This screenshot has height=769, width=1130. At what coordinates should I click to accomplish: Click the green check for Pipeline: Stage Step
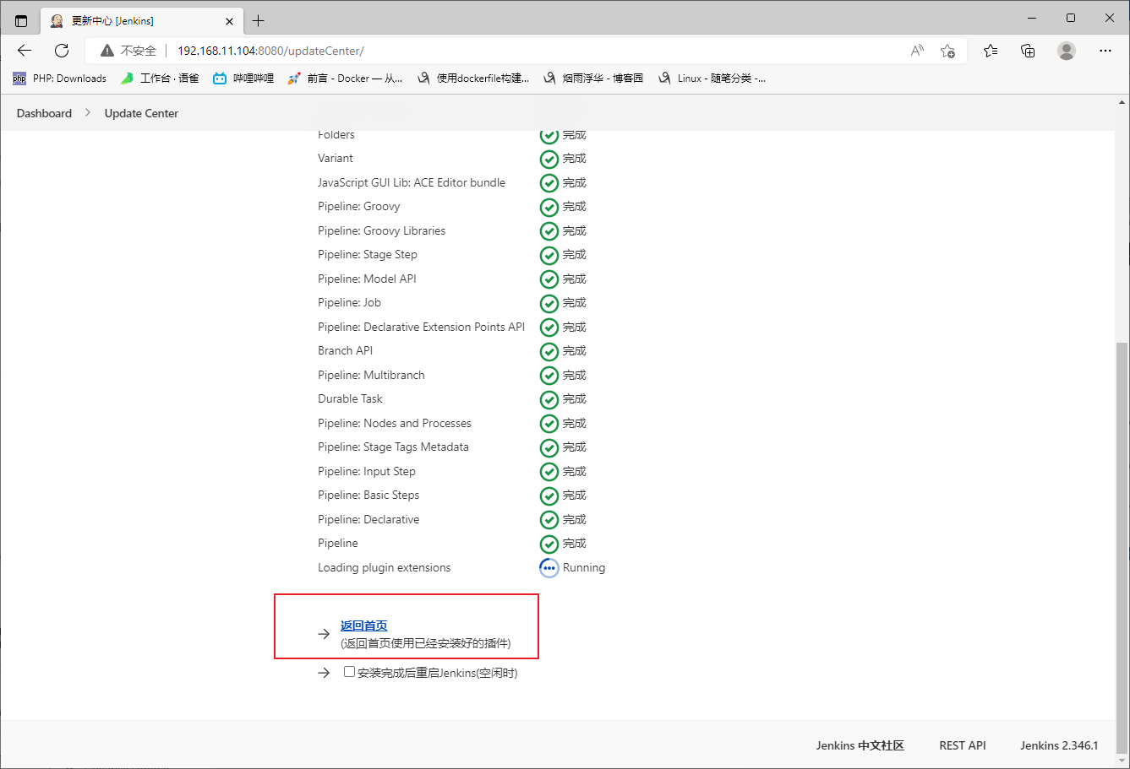549,255
